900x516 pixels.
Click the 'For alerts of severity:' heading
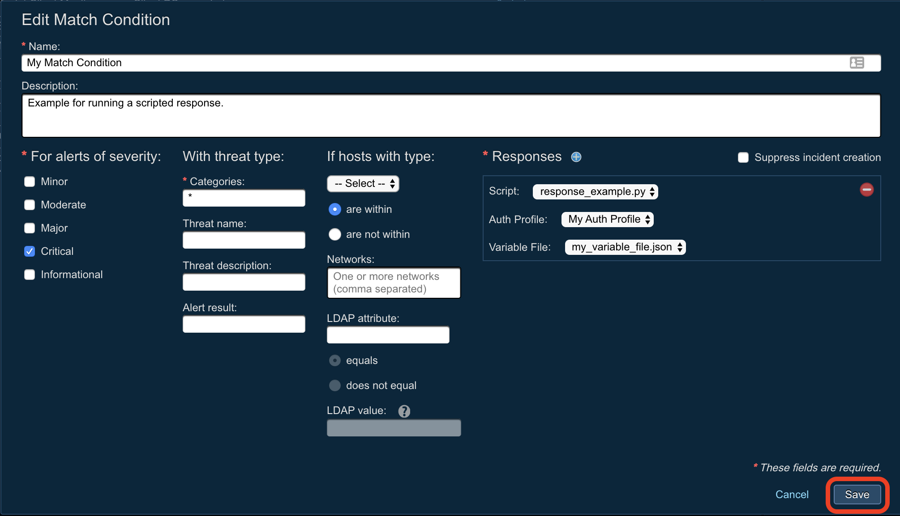(x=96, y=156)
